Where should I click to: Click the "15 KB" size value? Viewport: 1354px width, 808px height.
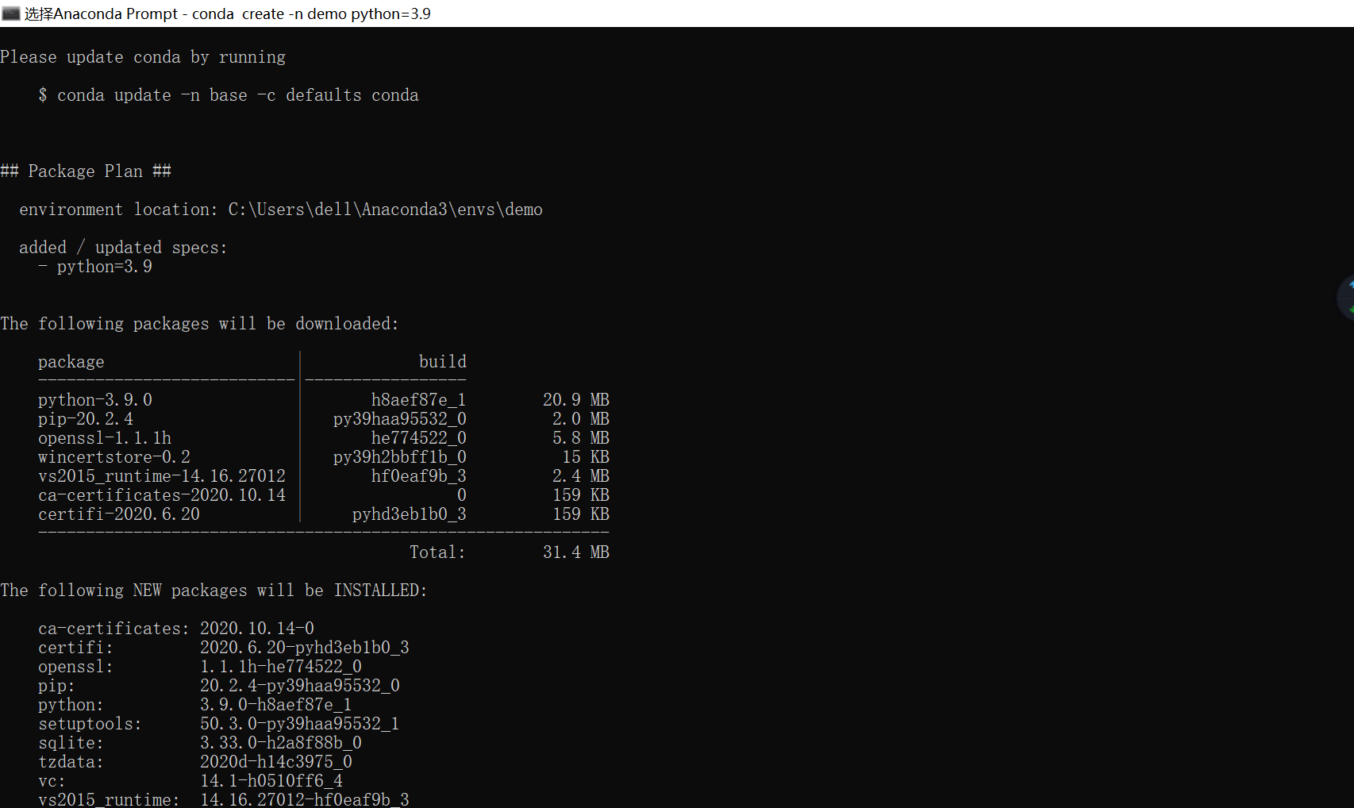click(x=586, y=457)
